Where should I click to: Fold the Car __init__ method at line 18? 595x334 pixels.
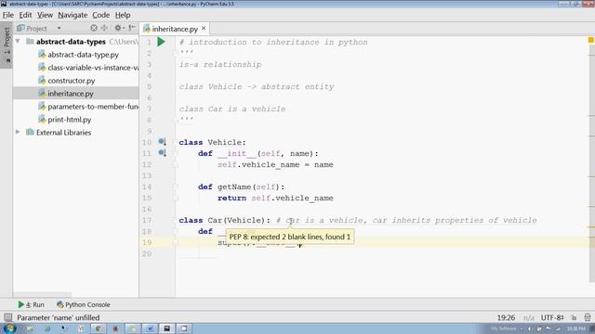(x=176, y=231)
